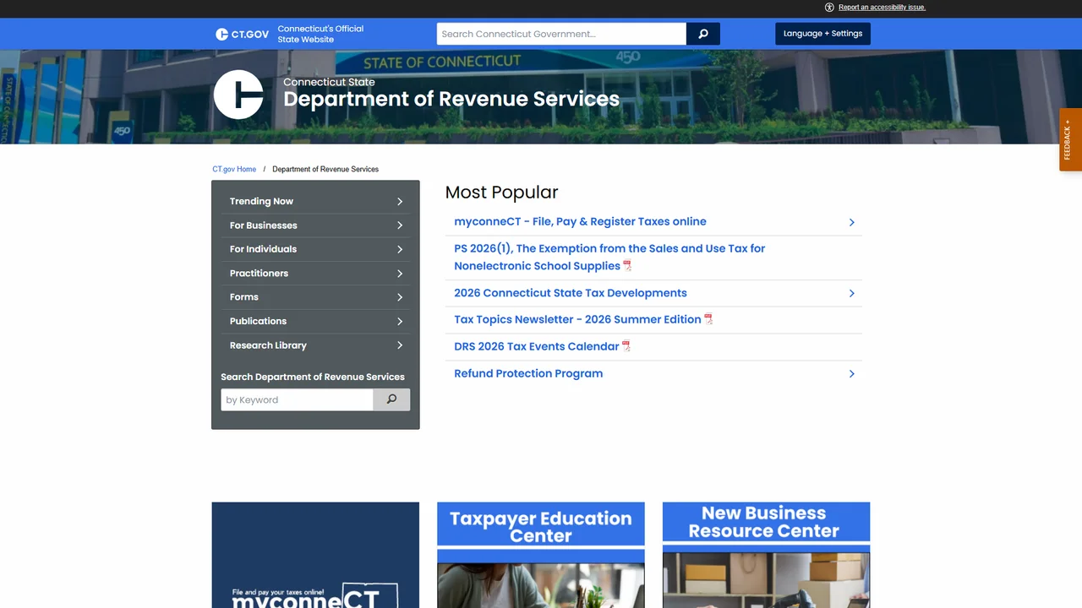This screenshot has width=1082, height=608.
Task: Click the Connecticut search magnifier button
Action: click(x=703, y=34)
